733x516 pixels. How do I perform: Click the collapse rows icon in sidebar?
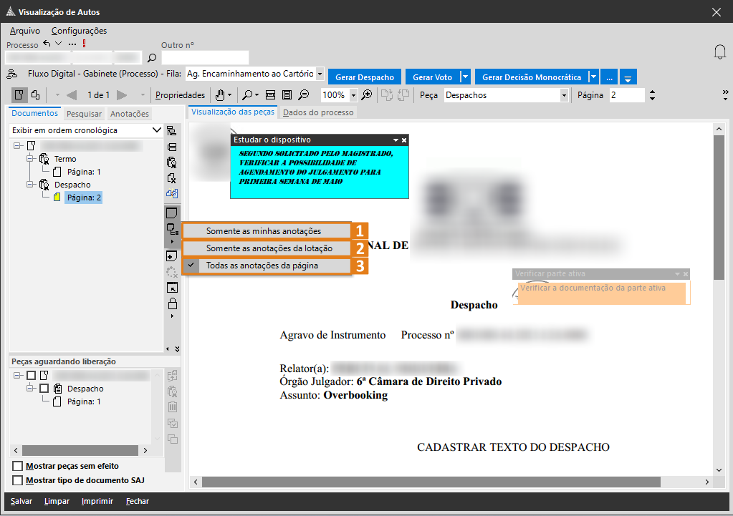172,147
